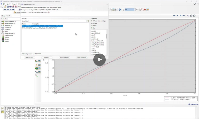199x119 pixels.
Task: Click Create XY Data button
Action: [x=29, y=58]
